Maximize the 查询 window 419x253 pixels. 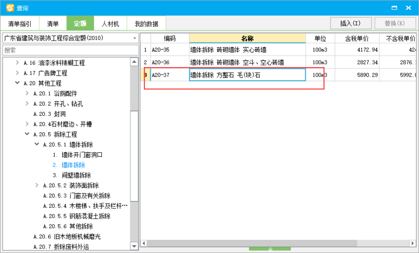coord(395,8)
